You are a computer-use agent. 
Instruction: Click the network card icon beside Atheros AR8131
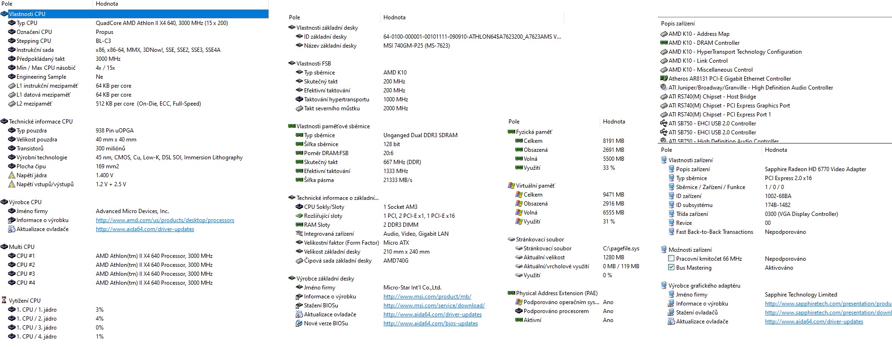(x=664, y=79)
